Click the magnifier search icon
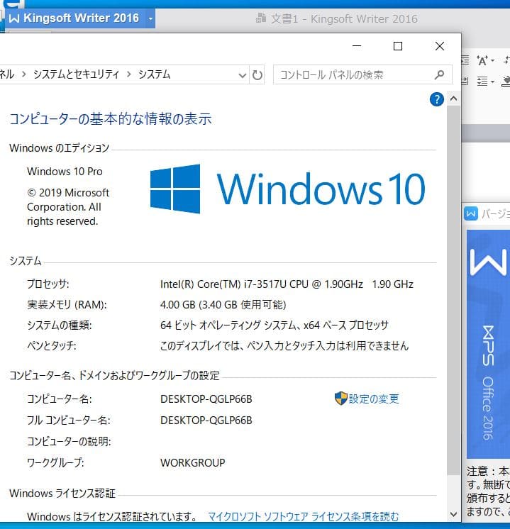This screenshot has width=510, height=529. (x=440, y=74)
